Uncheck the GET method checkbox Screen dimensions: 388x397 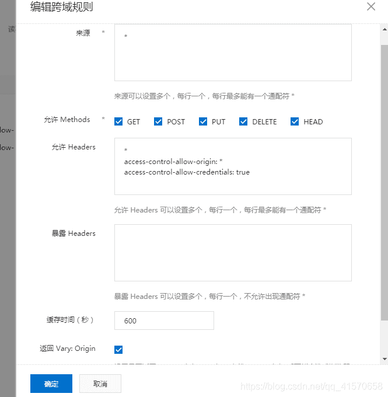118,121
